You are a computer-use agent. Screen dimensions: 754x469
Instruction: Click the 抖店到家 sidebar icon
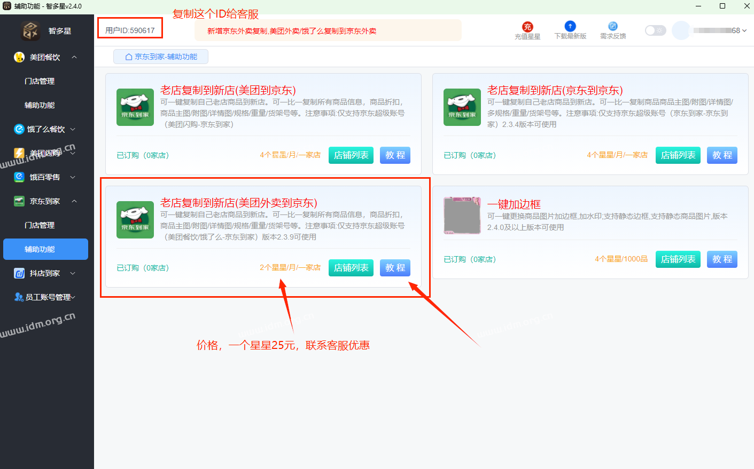coord(19,273)
